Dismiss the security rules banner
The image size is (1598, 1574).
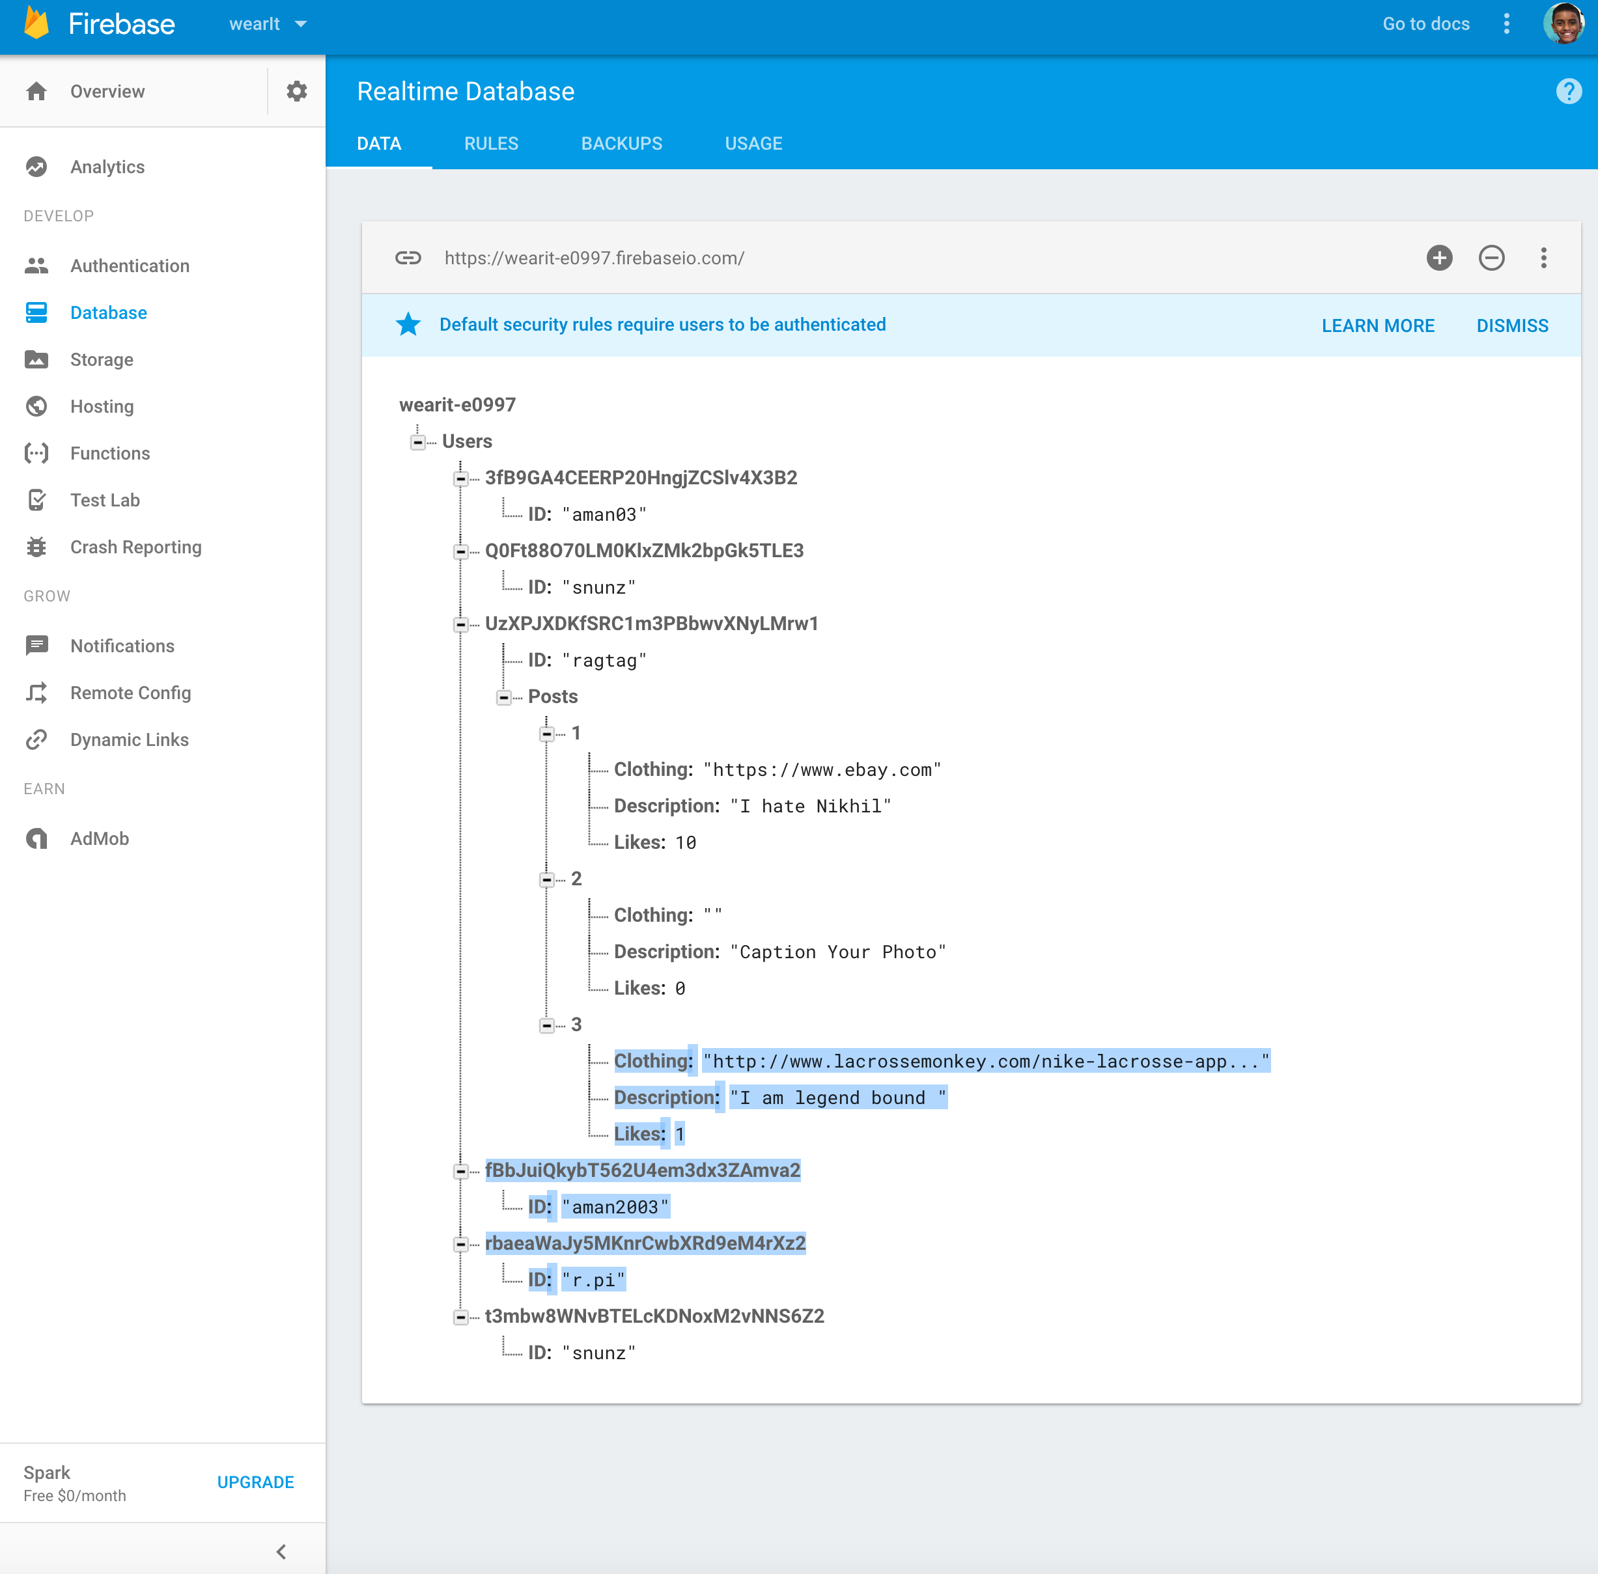tap(1511, 325)
